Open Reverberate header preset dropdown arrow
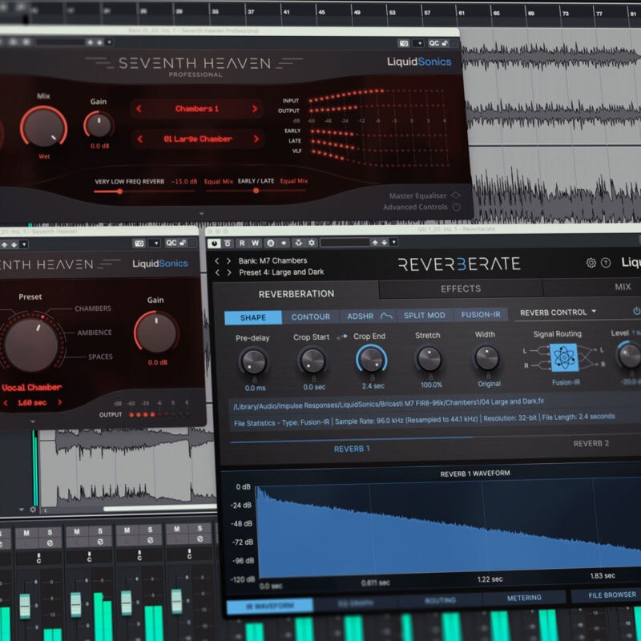 (393, 242)
